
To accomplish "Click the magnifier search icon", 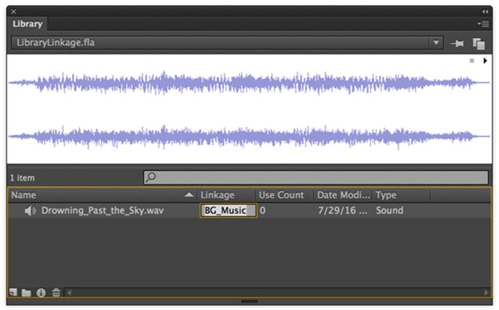I will 150,177.
